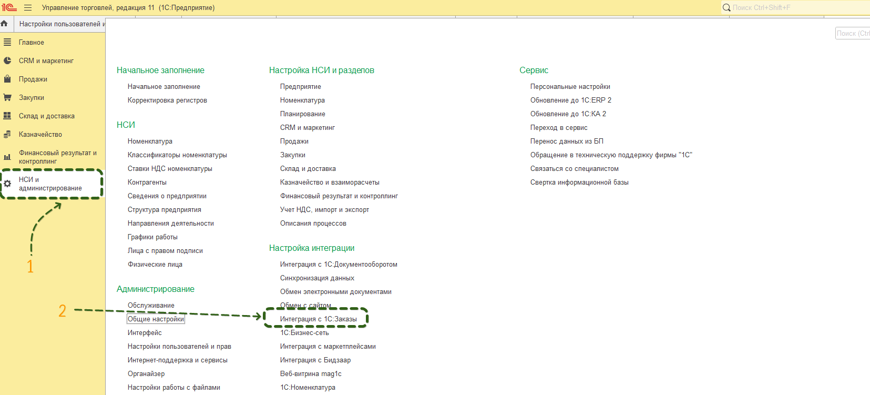Open Настройки работы с файлами

pos(174,387)
